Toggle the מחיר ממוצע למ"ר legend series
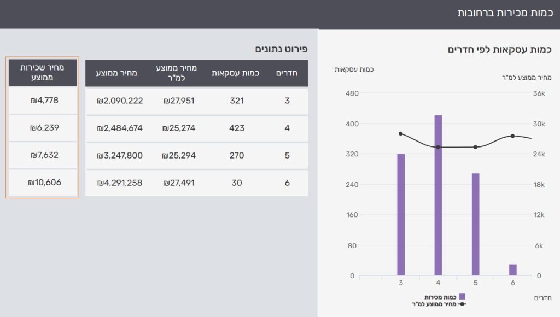The width and height of the screenshot is (560, 317). [434, 303]
